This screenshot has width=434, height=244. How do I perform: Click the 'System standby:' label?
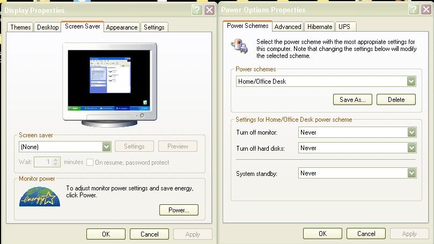tap(256, 174)
